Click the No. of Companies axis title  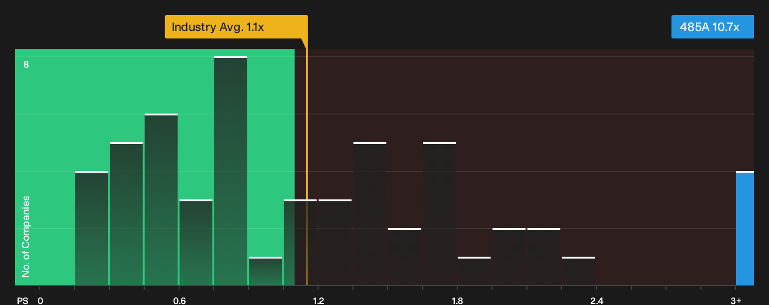coord(26,236)
